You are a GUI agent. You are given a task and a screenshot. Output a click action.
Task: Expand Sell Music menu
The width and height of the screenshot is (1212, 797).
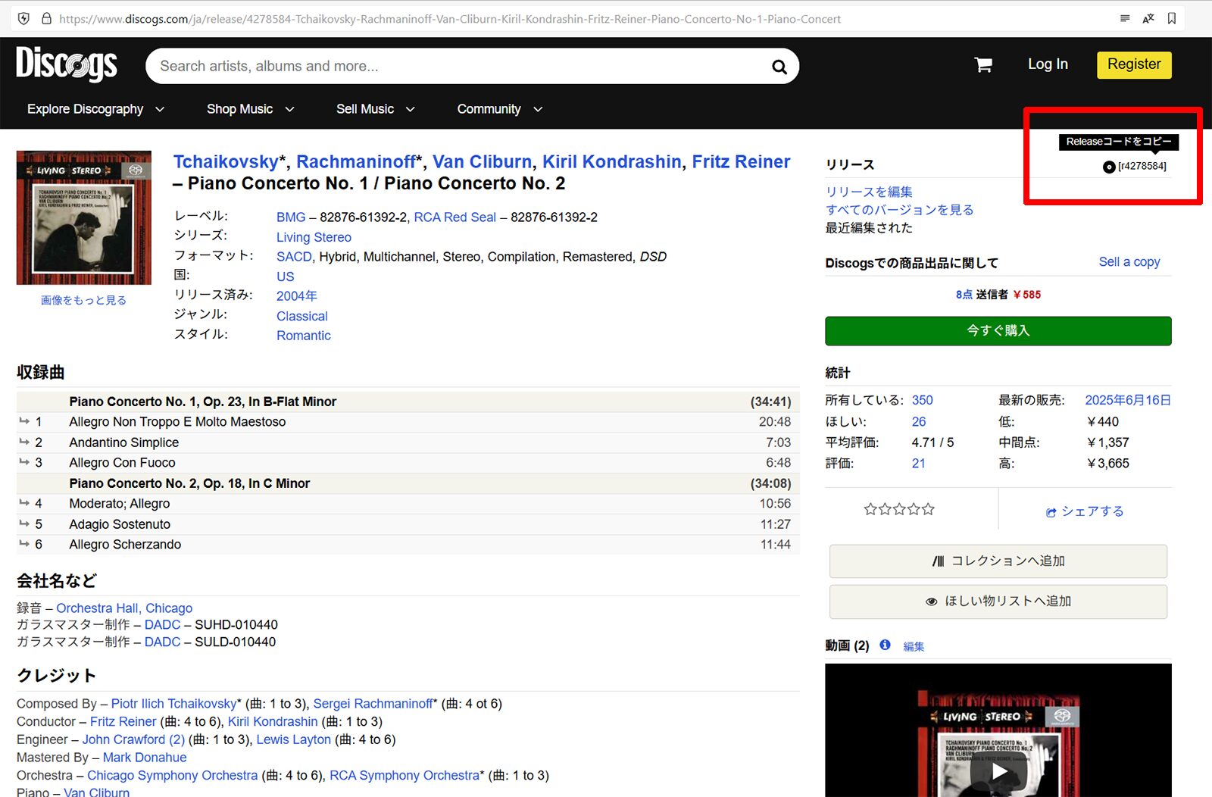pyautogui.click(x=376, y=109)
